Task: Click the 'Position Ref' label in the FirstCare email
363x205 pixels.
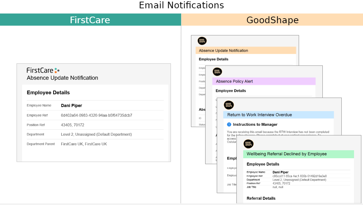Action: pos(36,125)
